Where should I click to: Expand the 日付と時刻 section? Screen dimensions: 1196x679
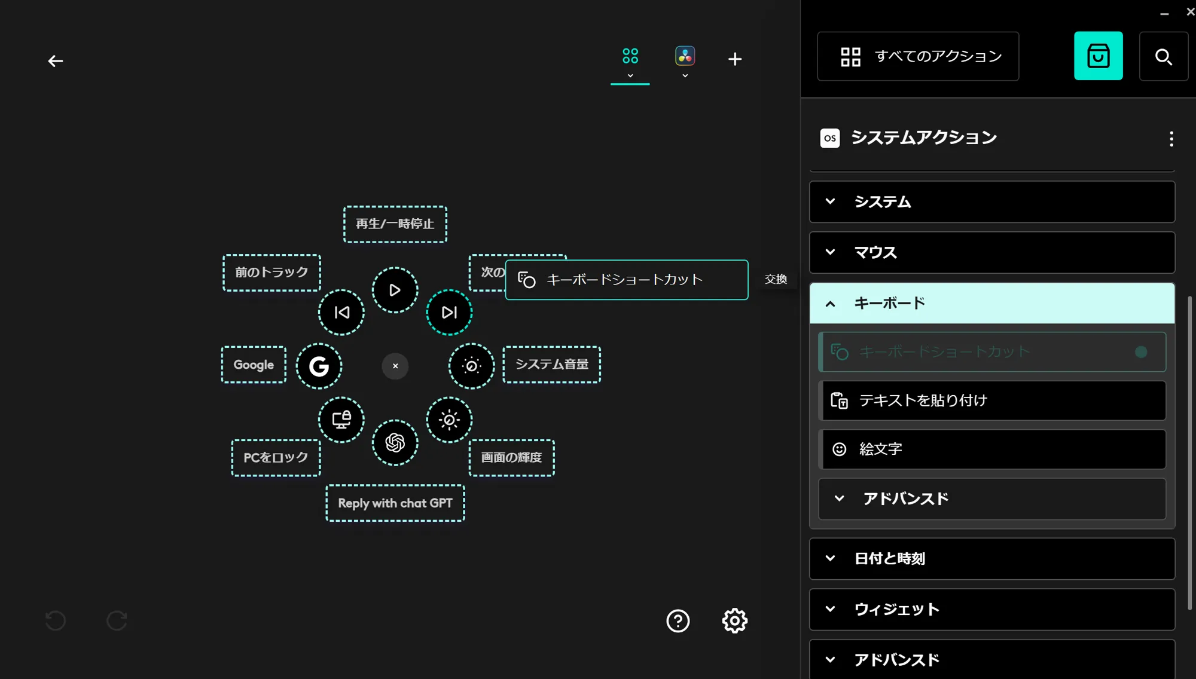point(991,559)
